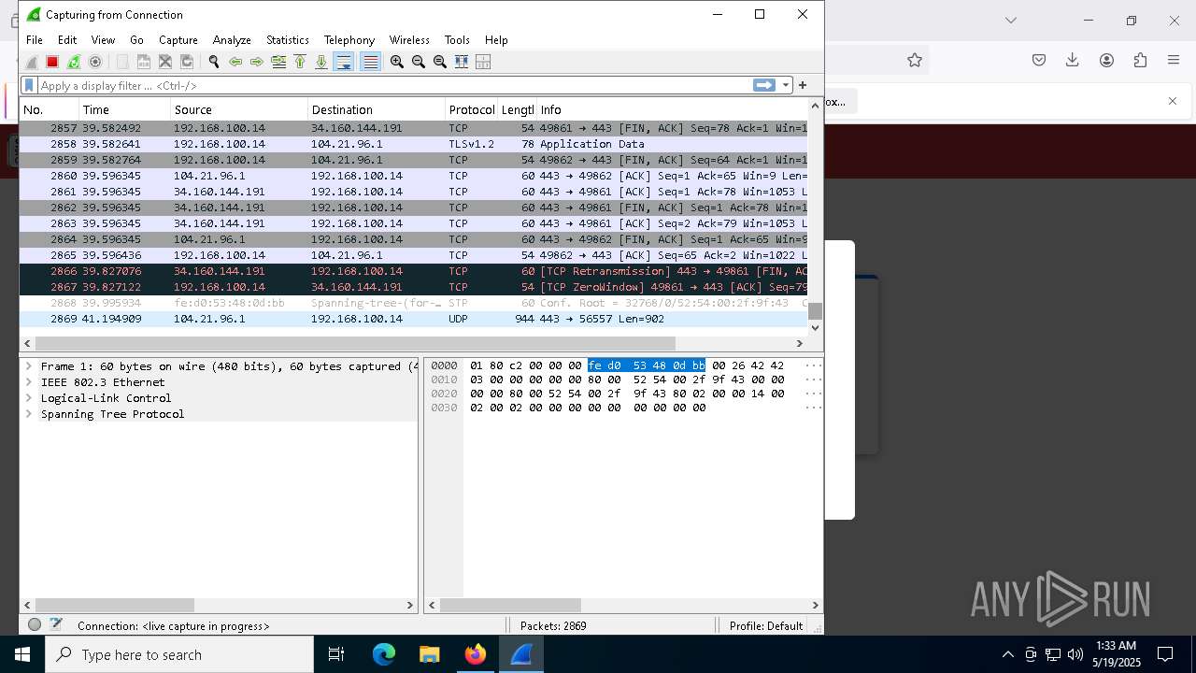1196x673 pixels.
Task: Click the packet bytes horizontal scrollbar thumb
Action: tap(510, 606)
